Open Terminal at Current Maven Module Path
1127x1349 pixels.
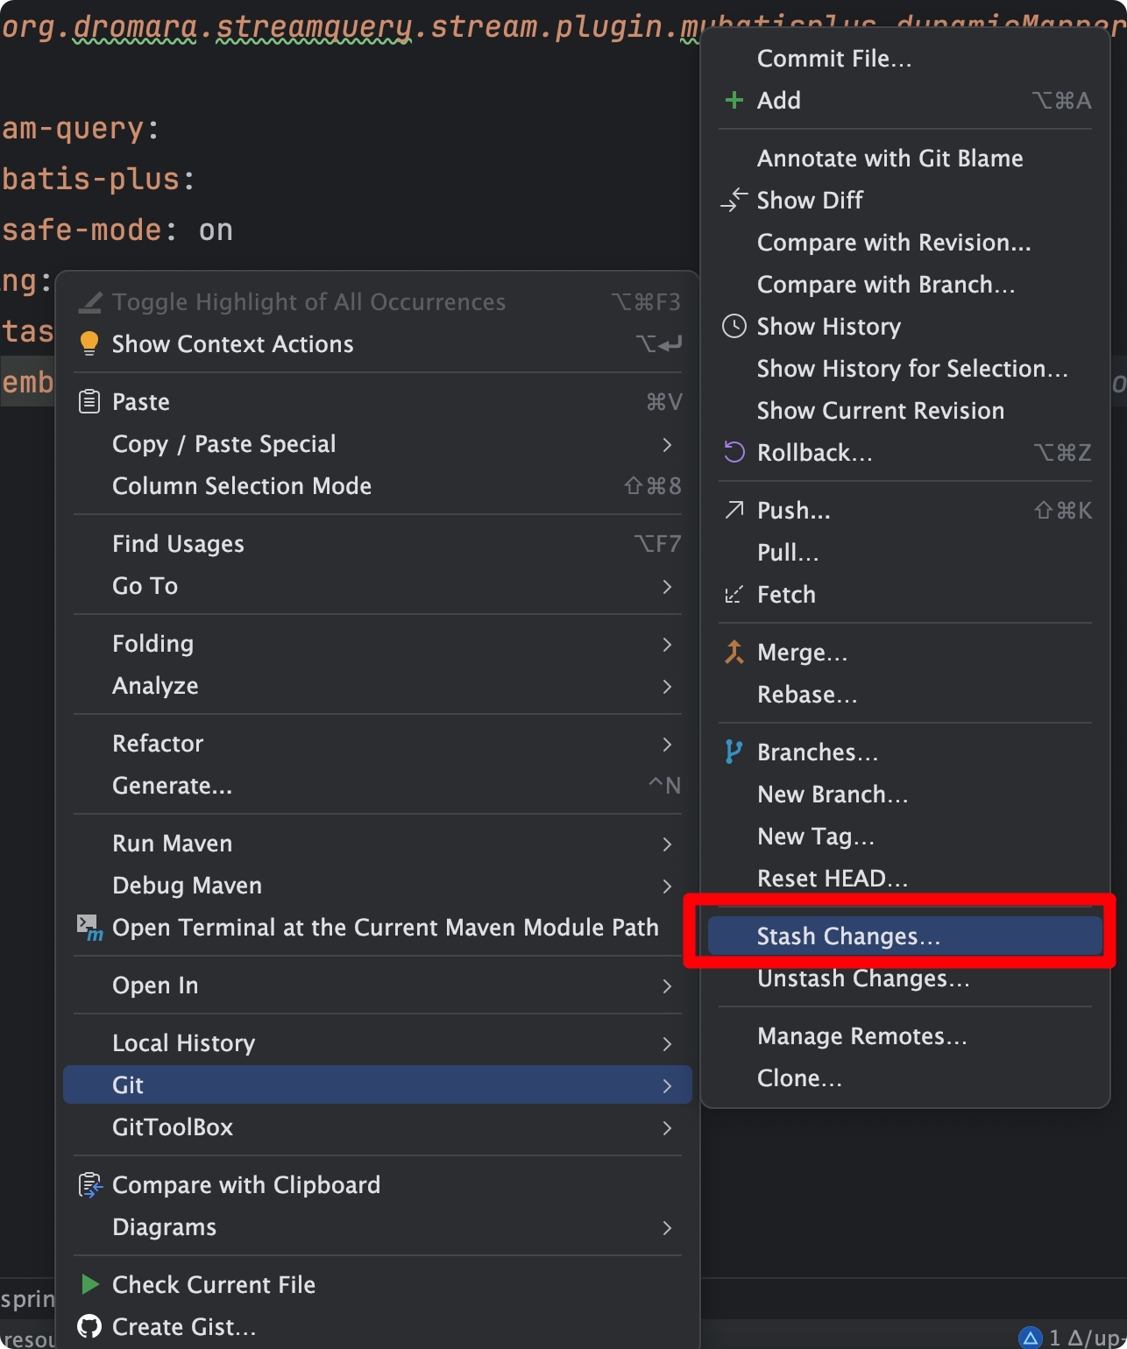pos(385,928)
